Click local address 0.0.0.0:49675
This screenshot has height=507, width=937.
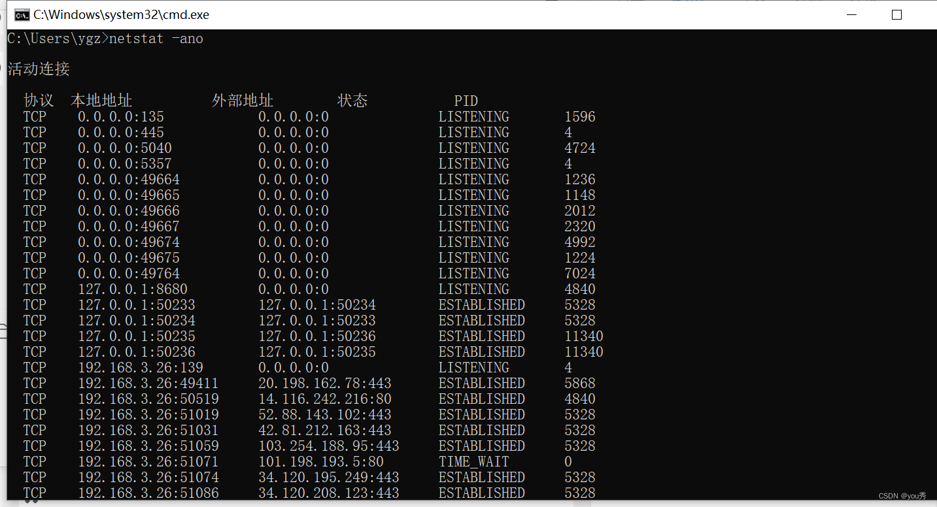[x=129, y=258]
